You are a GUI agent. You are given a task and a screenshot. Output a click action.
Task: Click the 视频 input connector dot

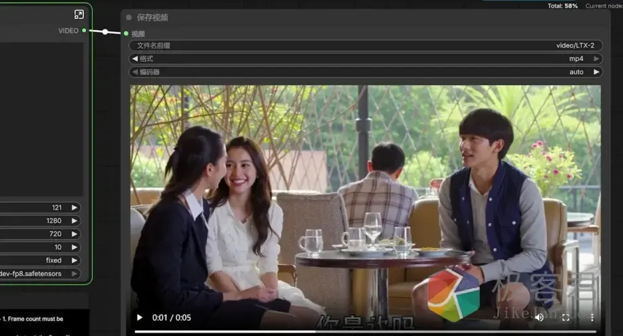126,34
